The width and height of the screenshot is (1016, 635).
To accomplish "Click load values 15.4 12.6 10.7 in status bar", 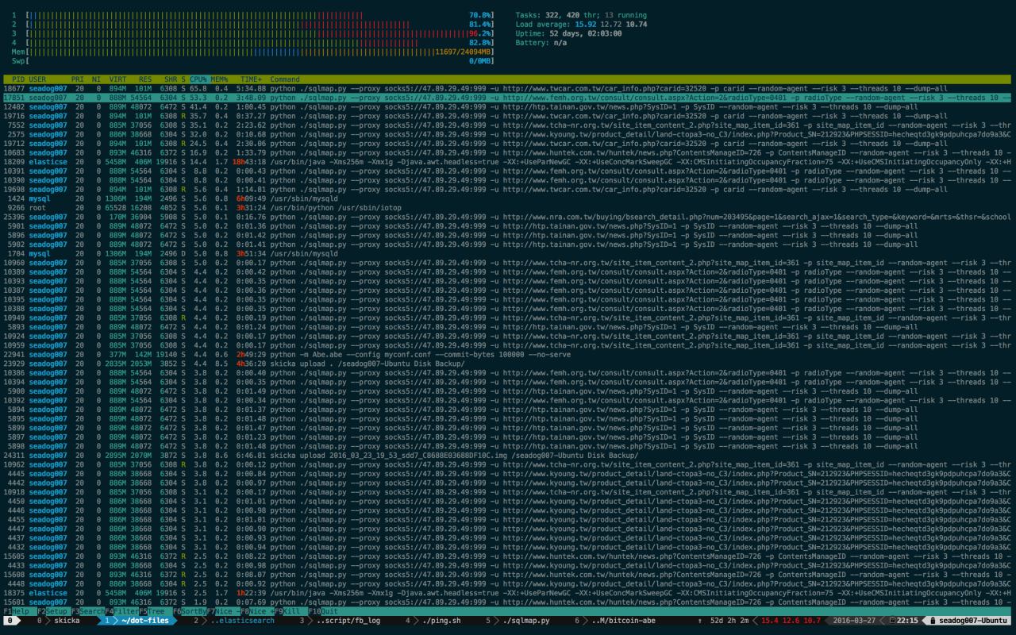I will click(791, 621).
